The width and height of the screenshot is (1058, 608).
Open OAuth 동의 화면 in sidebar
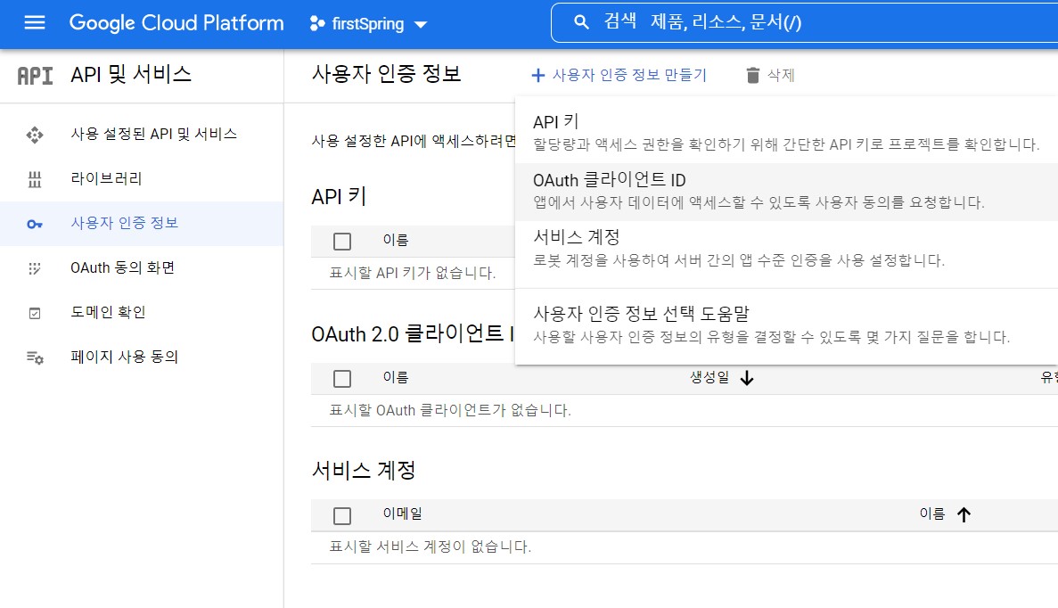[142, 268]
